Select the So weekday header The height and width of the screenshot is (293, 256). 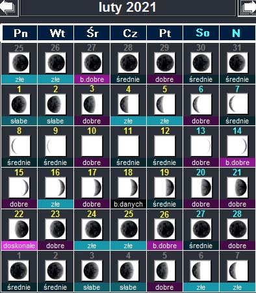(201, 33)
